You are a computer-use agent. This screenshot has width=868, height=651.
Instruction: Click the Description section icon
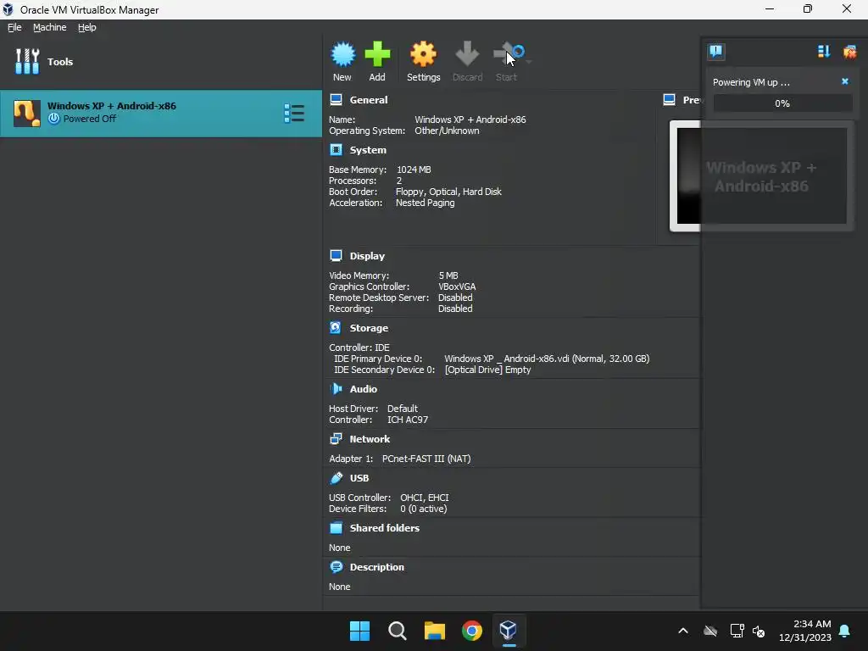click(x=336, y=567)
